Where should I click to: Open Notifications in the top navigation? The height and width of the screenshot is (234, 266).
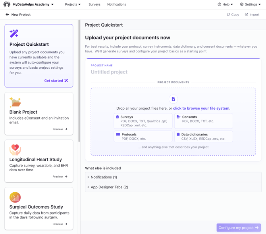[117, 4]
